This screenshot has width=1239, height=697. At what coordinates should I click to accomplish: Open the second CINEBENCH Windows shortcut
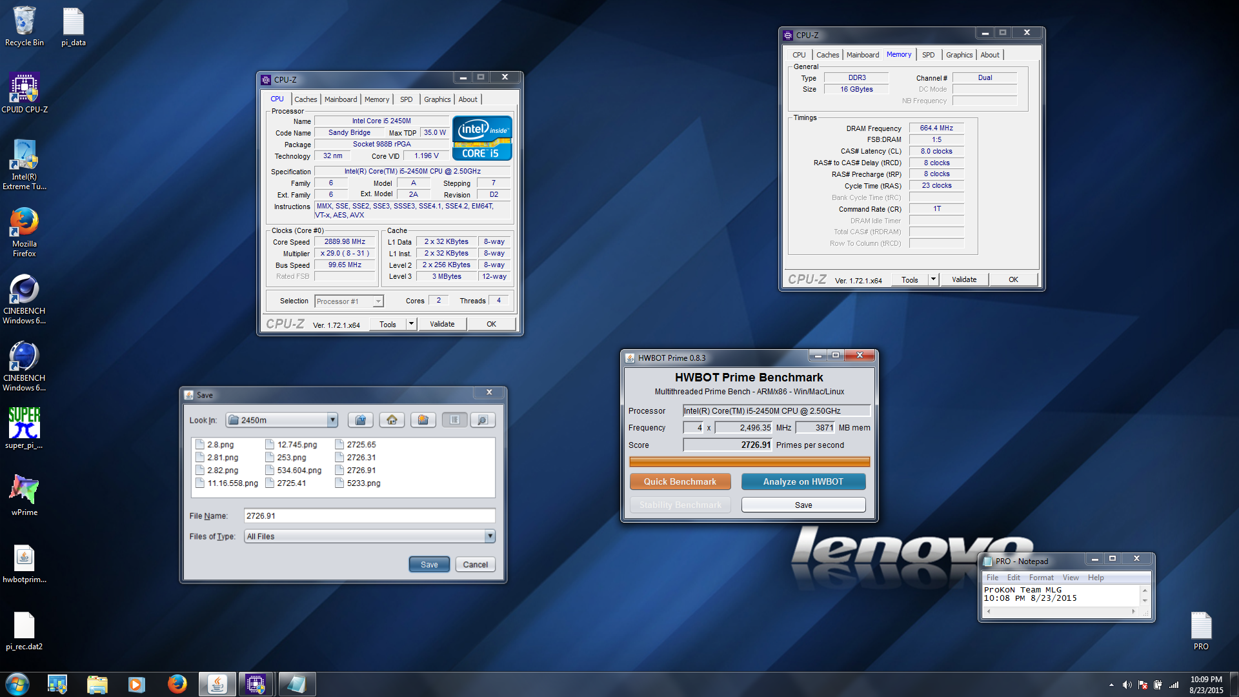pyautogui.click(x=25, y=367)
